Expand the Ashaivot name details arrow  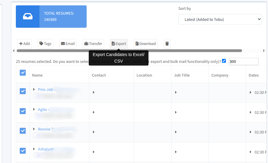[34, 149]
